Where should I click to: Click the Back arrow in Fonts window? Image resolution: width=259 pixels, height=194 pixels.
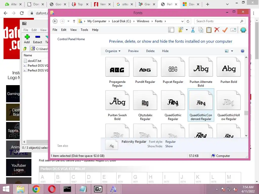coord(55,21)
